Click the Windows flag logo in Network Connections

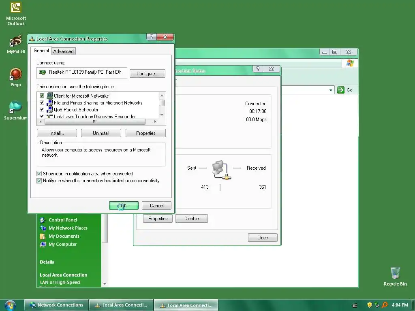point(350,63)
